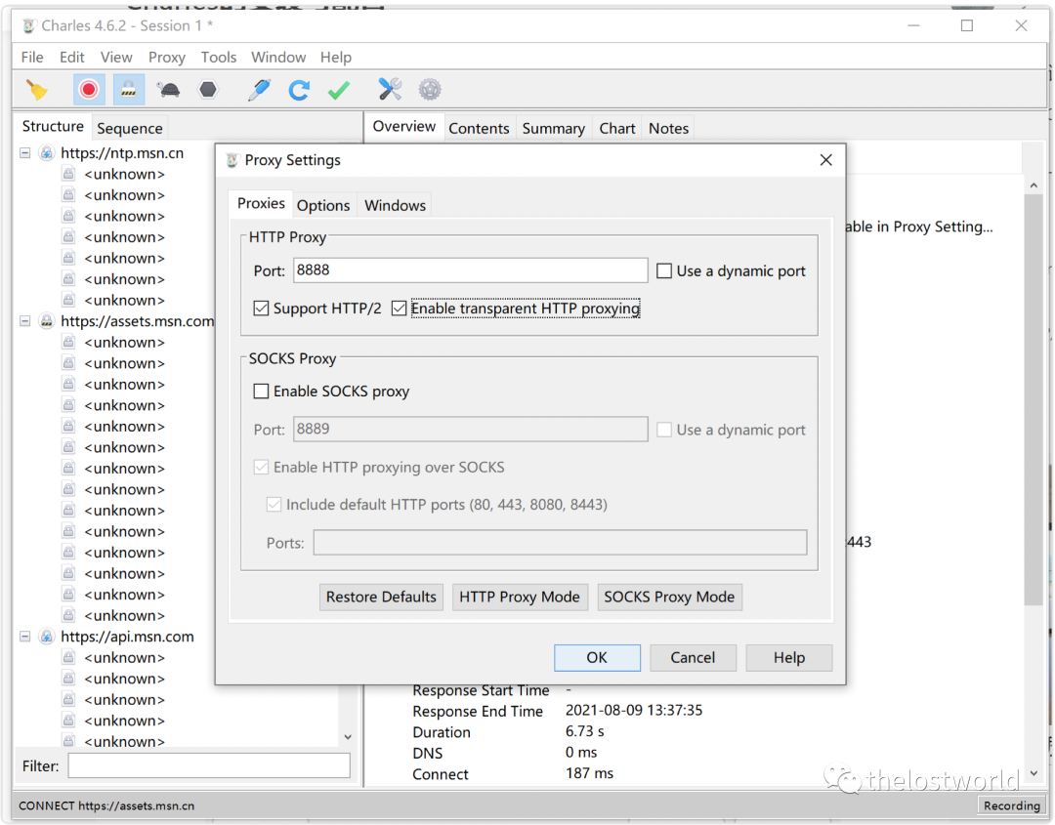This screenshot has width=1055, height=825.
Task: Select the Proxies tab
Action: (x=261, y=204)
